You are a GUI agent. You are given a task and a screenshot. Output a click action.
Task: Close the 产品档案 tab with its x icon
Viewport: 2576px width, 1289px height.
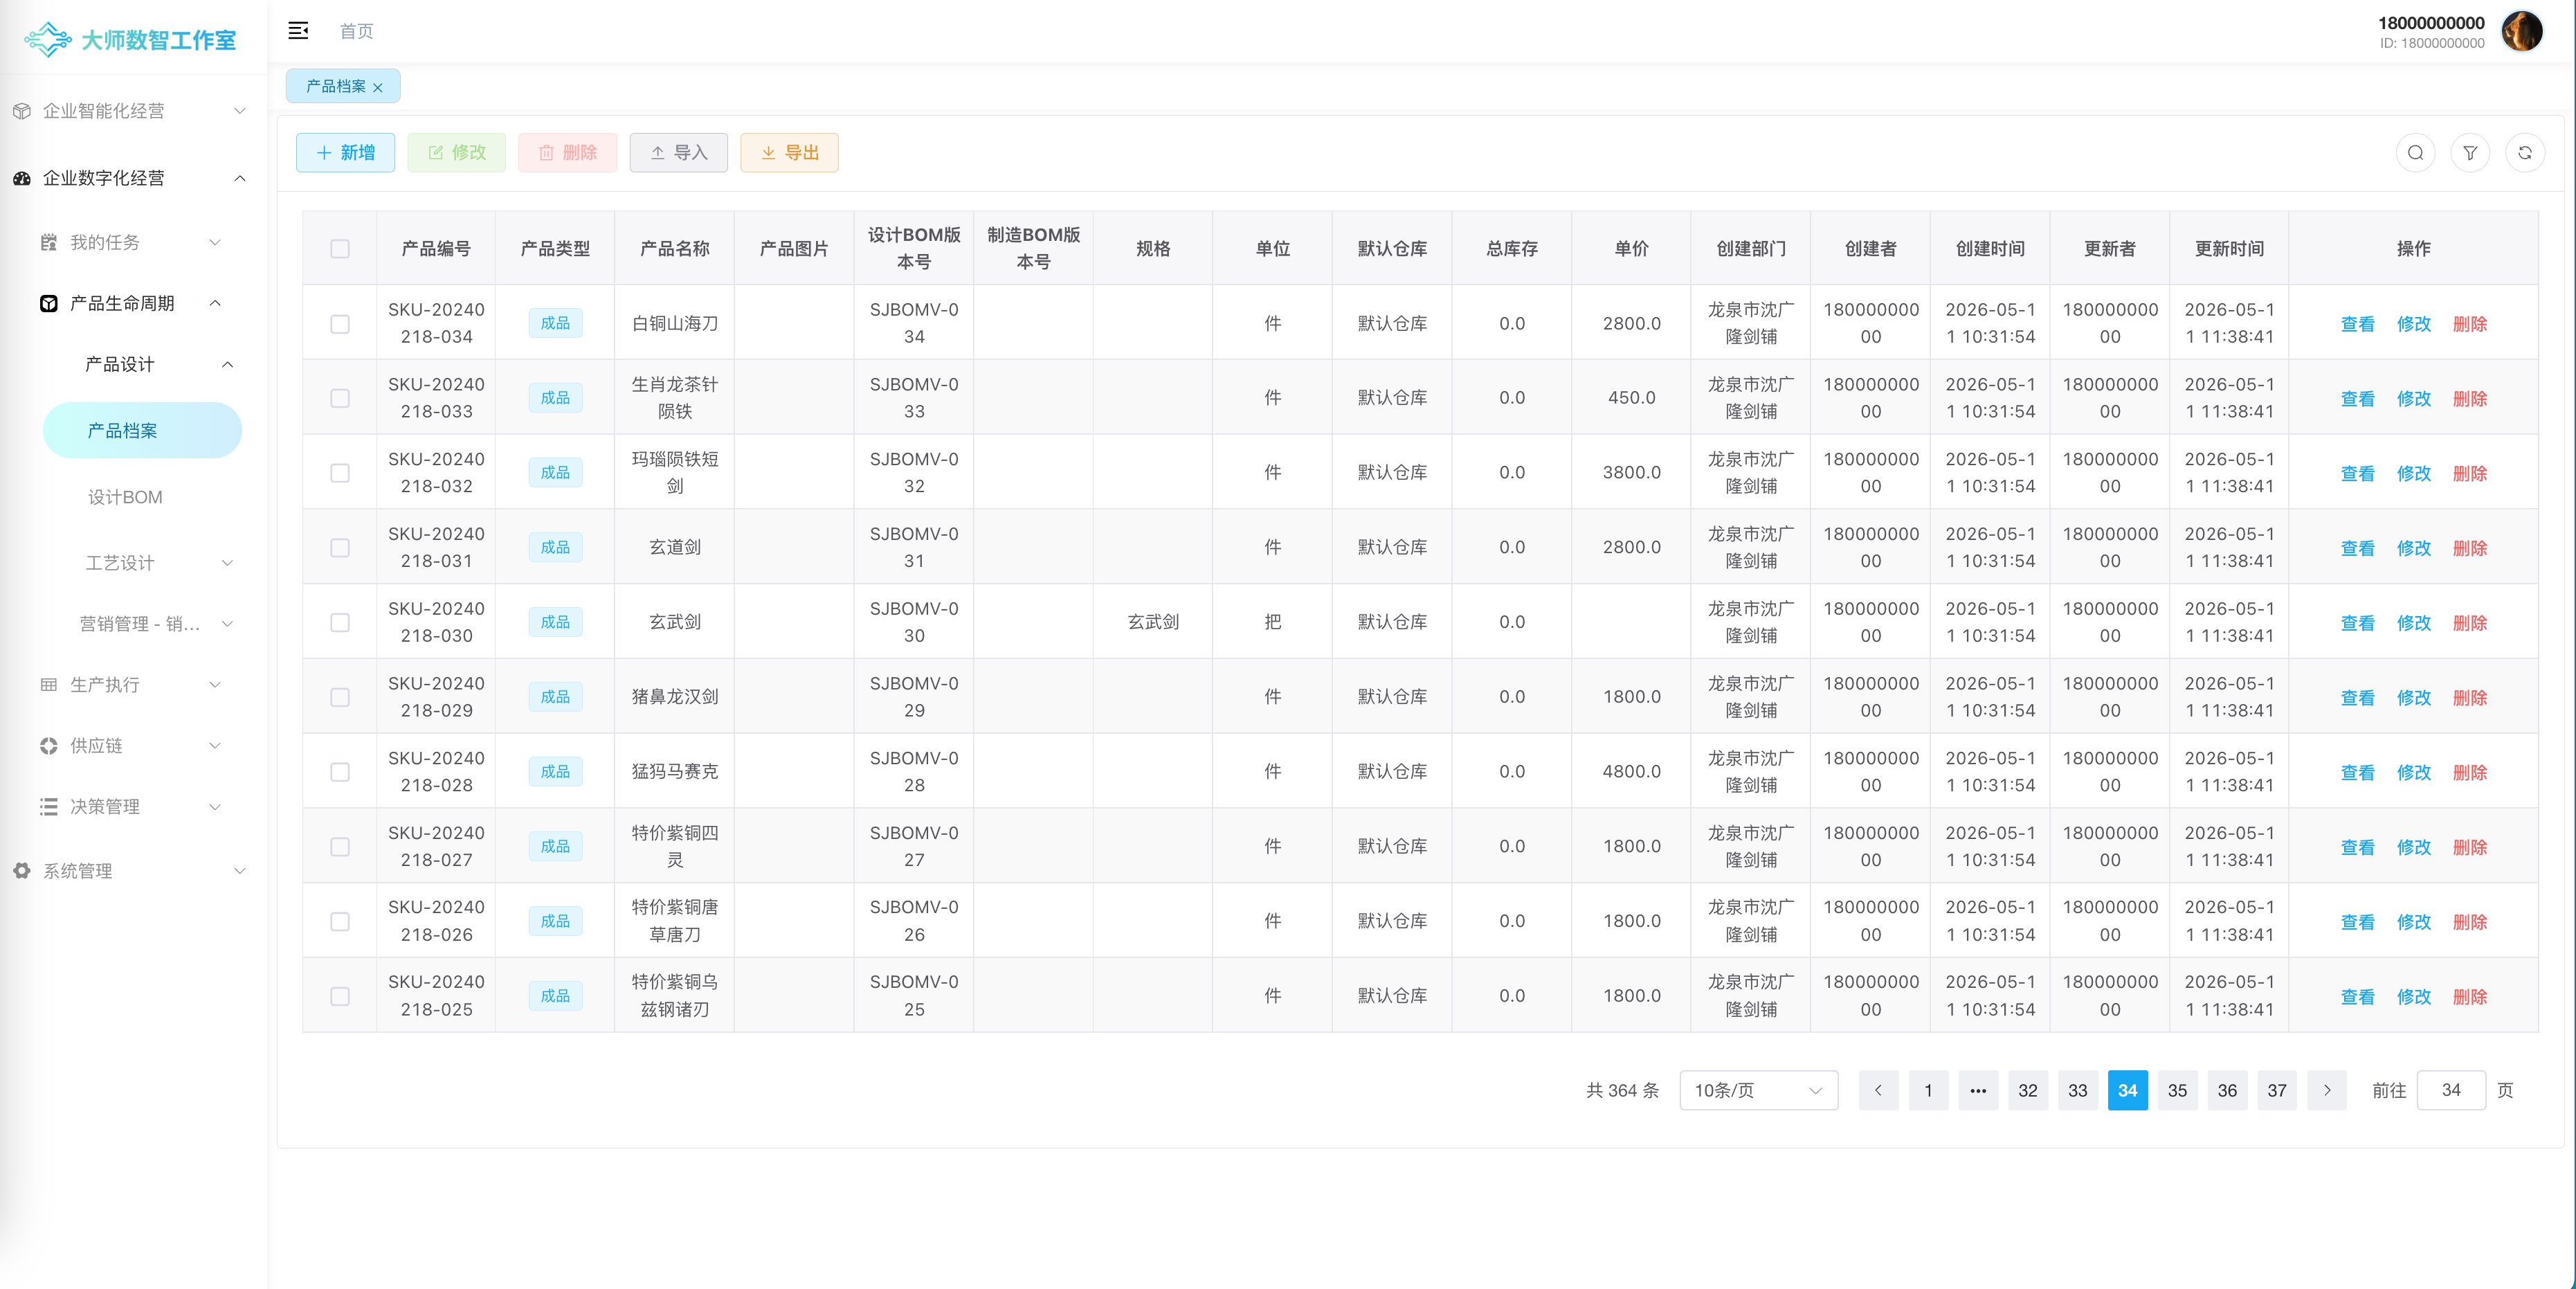coord(378,88)
